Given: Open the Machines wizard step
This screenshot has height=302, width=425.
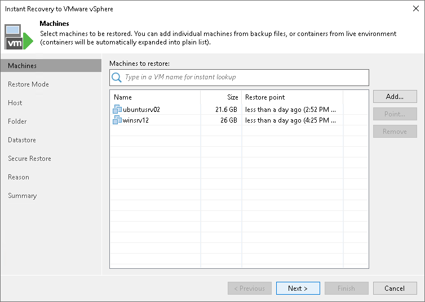Looking at the screenshot, I should tap(51, 66).
